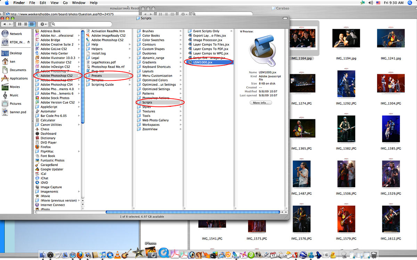Open Desktop folder from sidebar
The image size is (417, 260).
16,53
